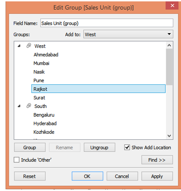Click the Ungroup button
Image resolution: width=181 pixels, height=191 pixels.
tap(100, 148)
